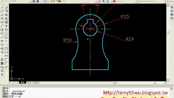174x98 pixels.
Task: Toggle freeze sun icon for DIM layer
Action: [x=51, y=1]
